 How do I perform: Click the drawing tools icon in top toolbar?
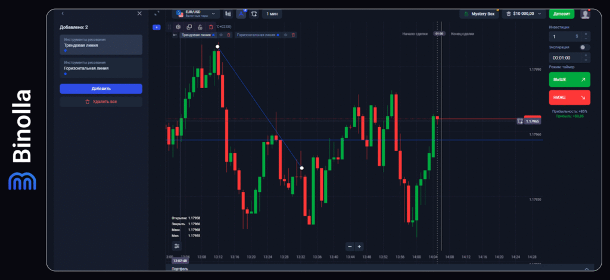241,13
